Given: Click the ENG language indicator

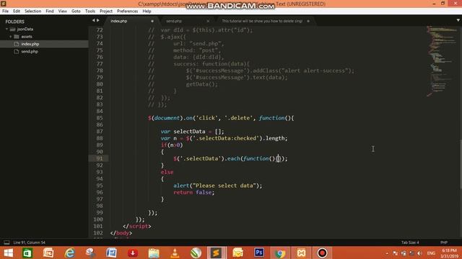Looking at the screenshot, I should pyautogui.click(x=431, y=253).
